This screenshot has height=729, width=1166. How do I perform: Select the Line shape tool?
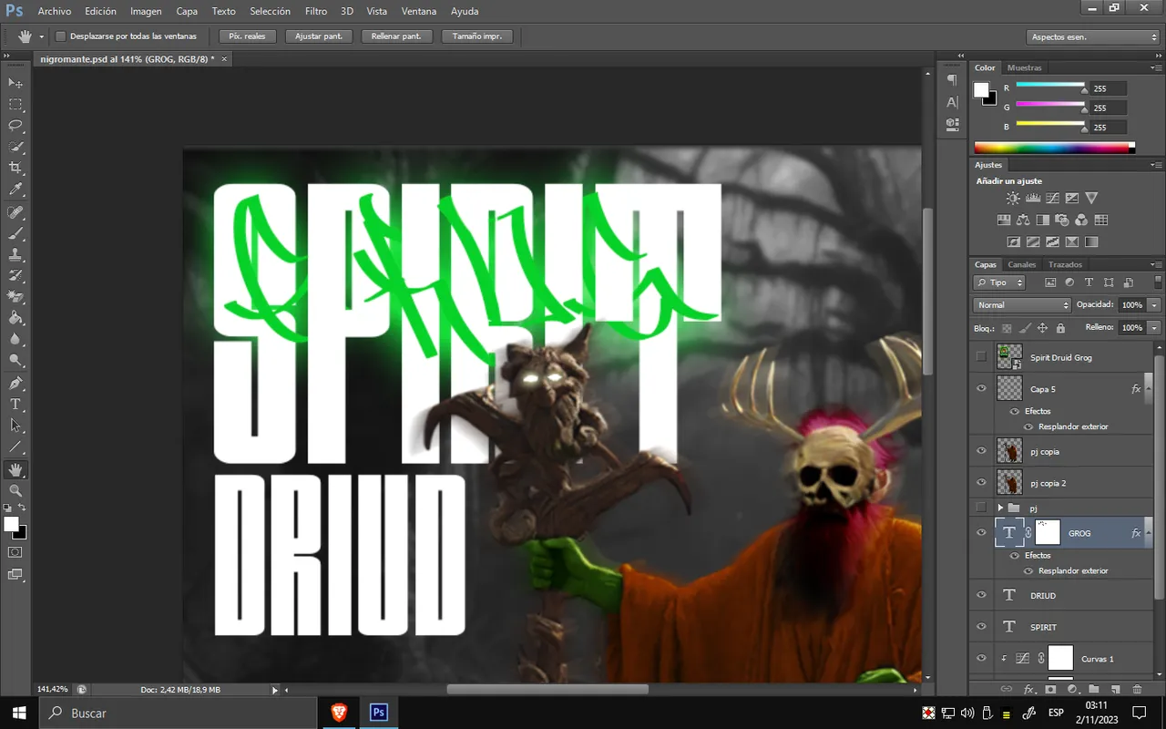[15, 447]
